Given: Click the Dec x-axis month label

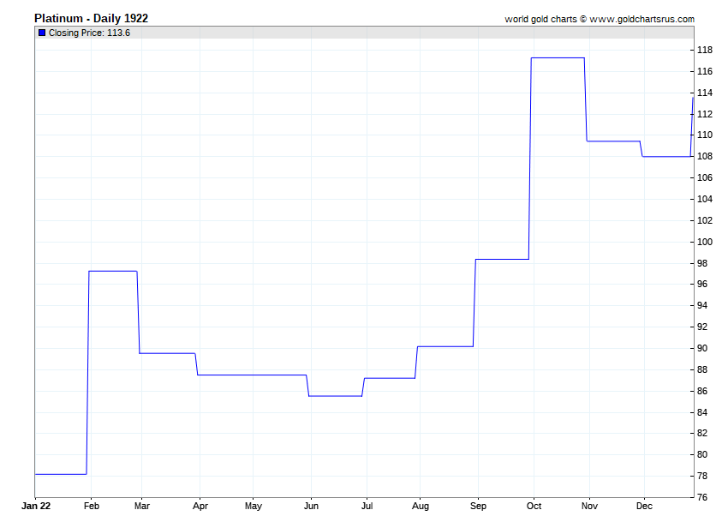Looking at the screenshot, I should 644,507.
